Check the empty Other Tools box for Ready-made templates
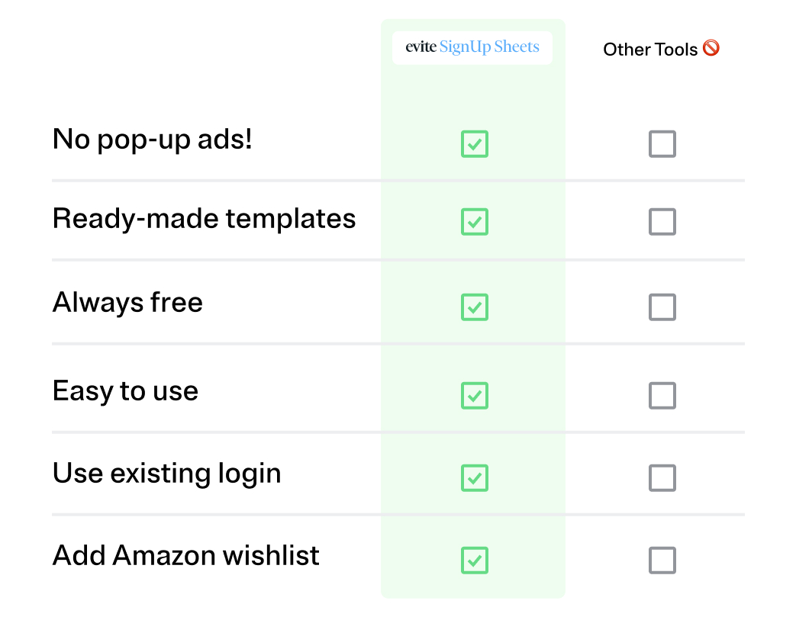The image size is (796, 620). 662,222
